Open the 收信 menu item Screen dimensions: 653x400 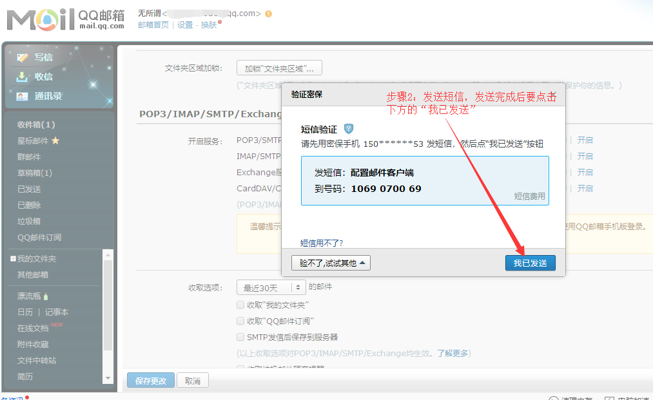click(43, 77)
